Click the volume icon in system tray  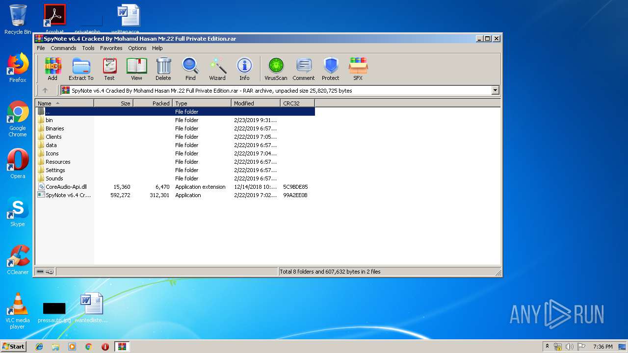tap(569, 347)
